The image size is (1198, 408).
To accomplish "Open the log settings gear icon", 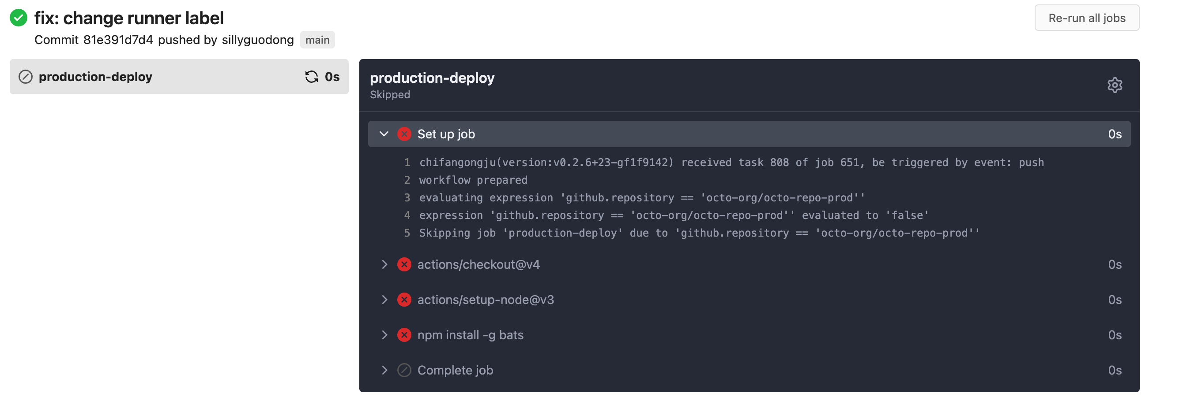I will pos(1114,85).
